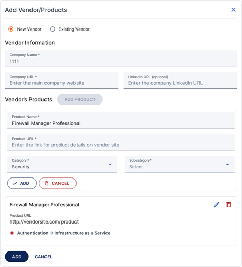Open the Category dropdown showing Security
This screenshot has width=242, height=267.
tap(62, 164)
